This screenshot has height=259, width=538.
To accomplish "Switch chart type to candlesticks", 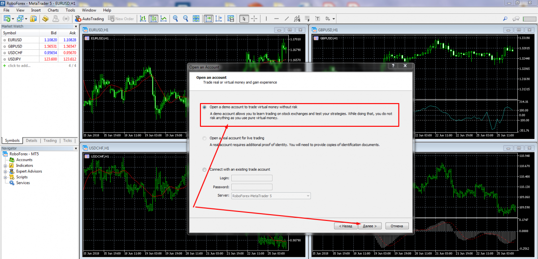I will coord(153,19).
